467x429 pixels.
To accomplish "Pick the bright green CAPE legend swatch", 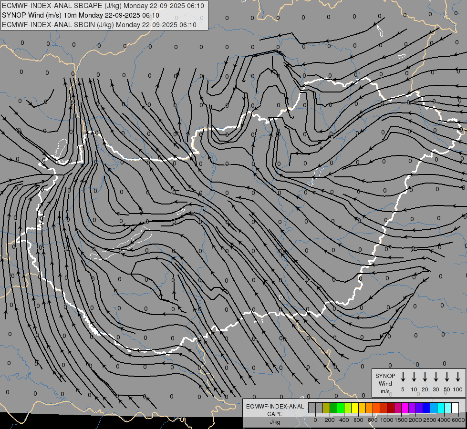I will point(341,408).
